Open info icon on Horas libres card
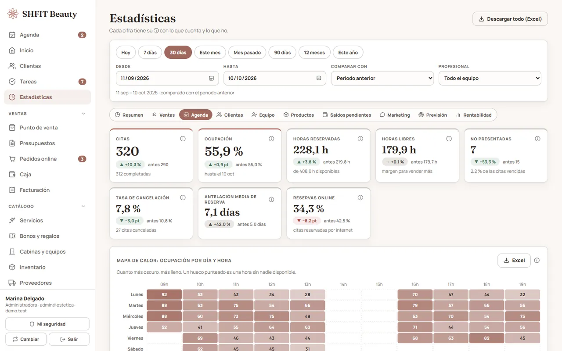The height and width of the screenshot is (351, 562). pyautogui.click(x=449, y=139)
